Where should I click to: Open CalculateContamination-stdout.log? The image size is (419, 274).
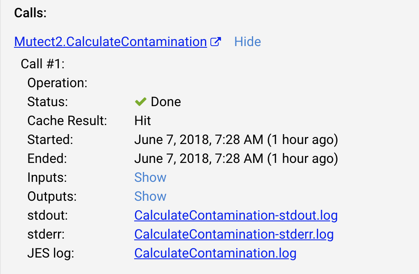[236, 215]
